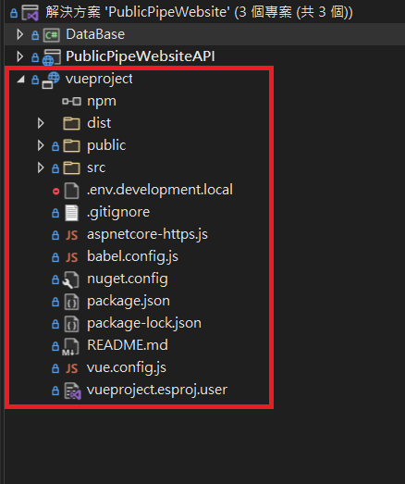Click the JS icon for aspnetcore-https.js
Viewport: 405px width, 484px height.
tap(71, 235)
